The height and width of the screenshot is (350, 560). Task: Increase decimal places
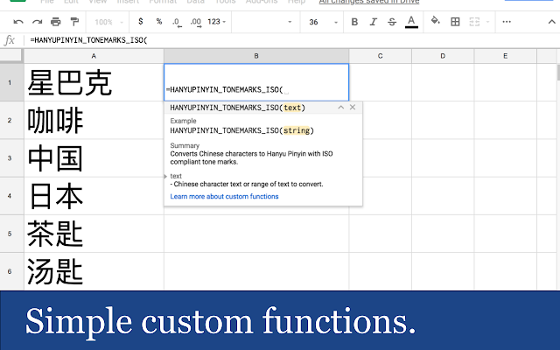click(196, 23)
